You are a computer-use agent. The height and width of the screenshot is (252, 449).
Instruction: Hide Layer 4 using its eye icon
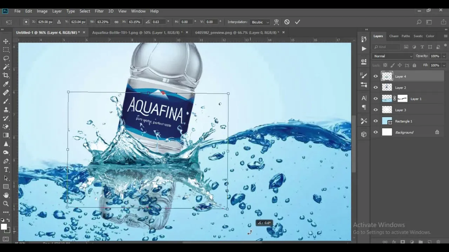tap(376, 76)
